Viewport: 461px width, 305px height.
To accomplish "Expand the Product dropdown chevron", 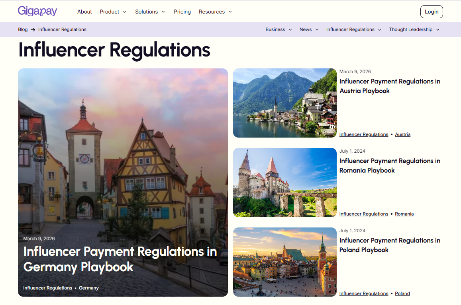I will coord(125,12).
